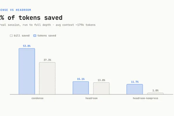The width and height of the screenshot is (174, 116).
Task: Select the condense bill saved dashed bar
Action: tap(47, 78)
